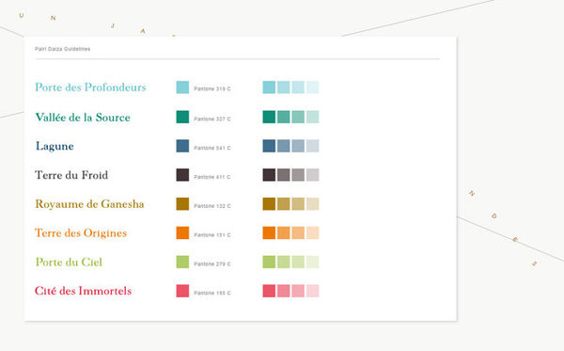The height and width of the screenshot is (351, 564).
Task: Choose the full-strength tint in Vallée de la Source tint scale
Action: click(269, 117)
